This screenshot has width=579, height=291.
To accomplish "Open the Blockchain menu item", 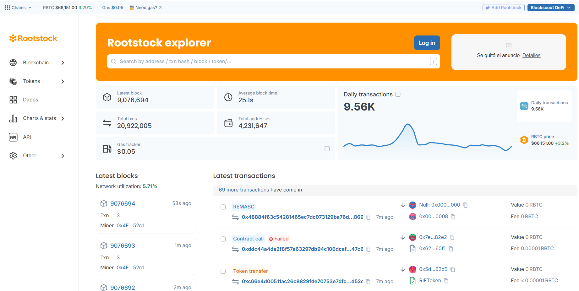I will (x=37, y=63).
